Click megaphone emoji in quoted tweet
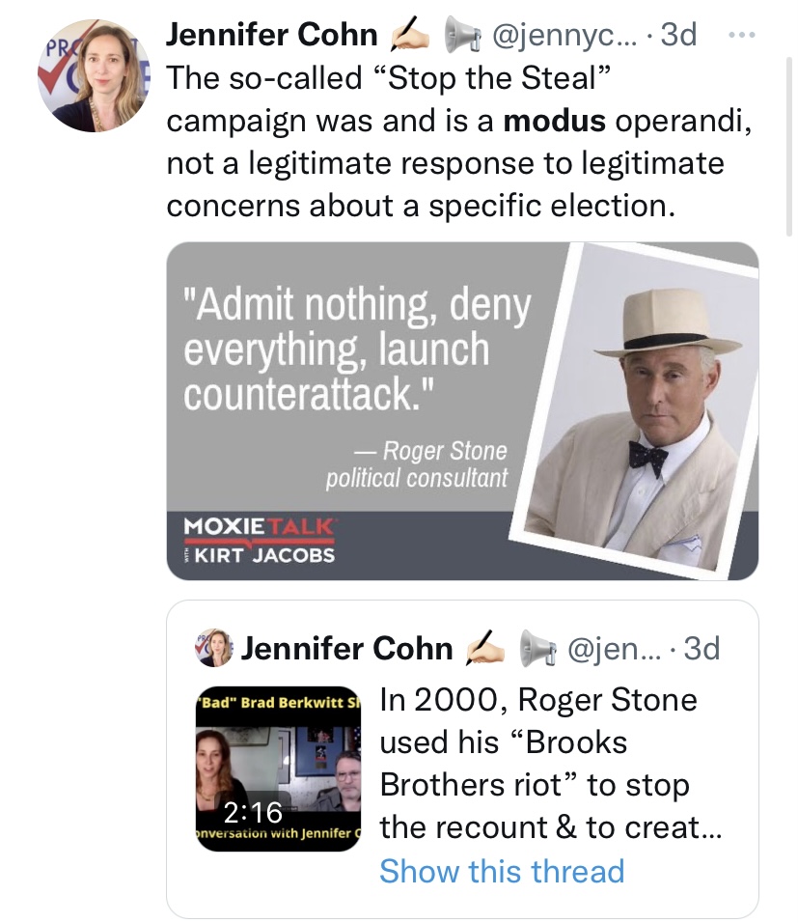 (537, 649)
